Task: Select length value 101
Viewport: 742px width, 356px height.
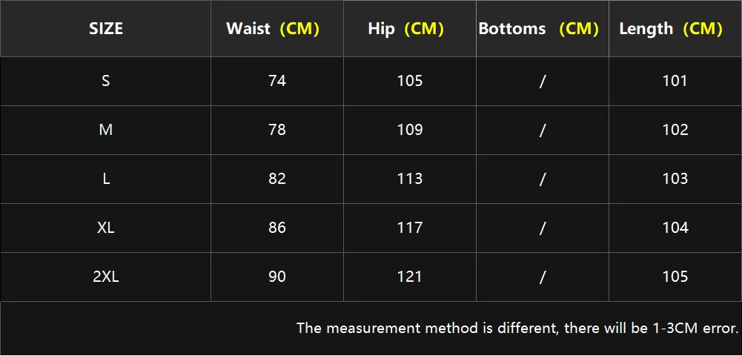Action: pos(675,81)
